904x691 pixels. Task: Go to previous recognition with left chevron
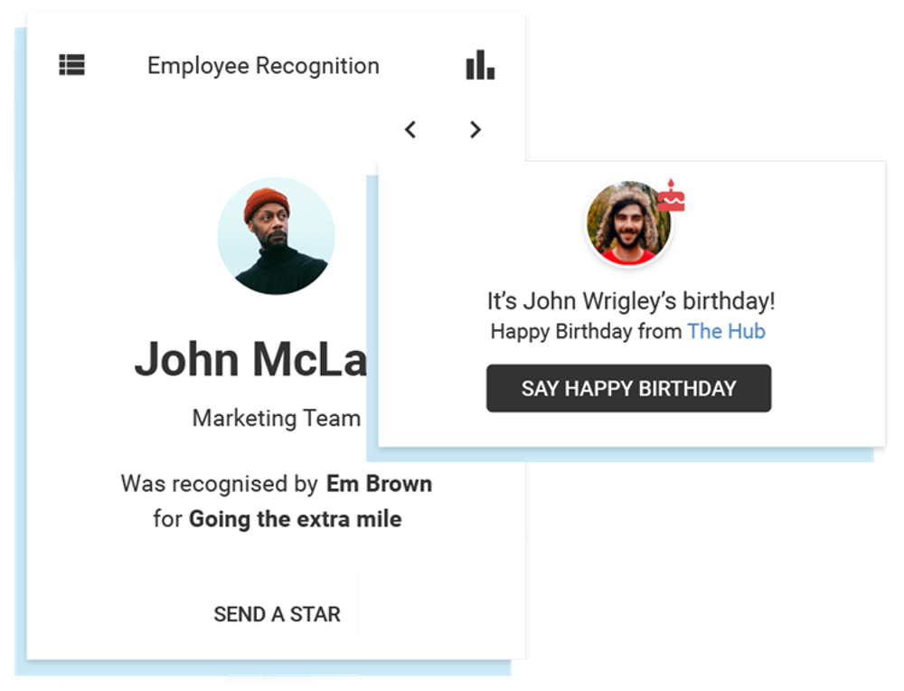pyautogui.click(x=410, y=129)
